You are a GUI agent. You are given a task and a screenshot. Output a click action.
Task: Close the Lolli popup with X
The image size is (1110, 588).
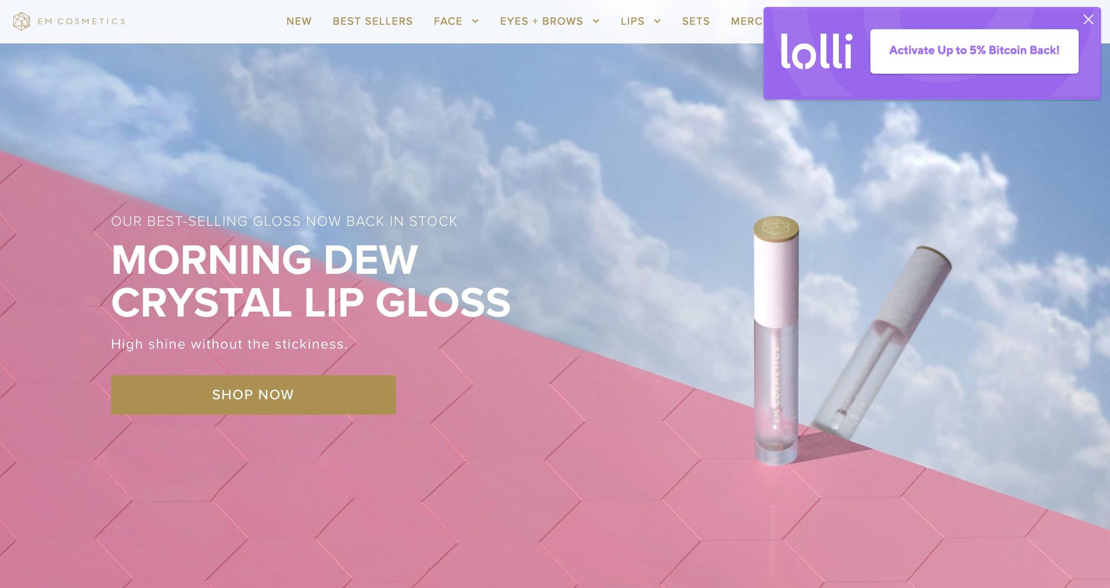click(x=1088, y=19)
